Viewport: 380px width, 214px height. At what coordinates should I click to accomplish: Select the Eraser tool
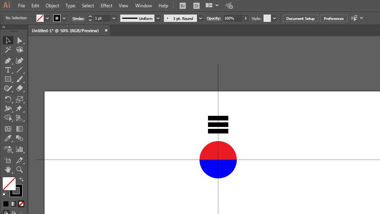coord(20,88)
